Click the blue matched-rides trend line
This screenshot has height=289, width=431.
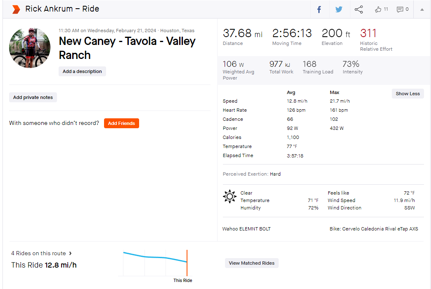click(155, 257)
